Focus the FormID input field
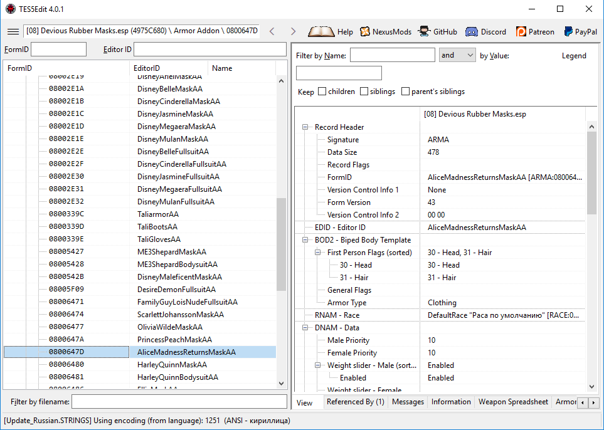Viewport: 604px width, 430px height. [x=58, y=50]
